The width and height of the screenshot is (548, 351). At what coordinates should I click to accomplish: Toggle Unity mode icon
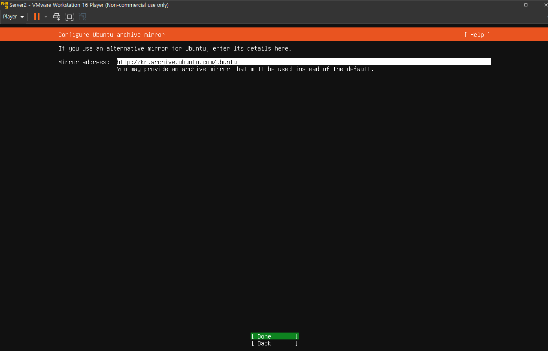click(82, 17)
